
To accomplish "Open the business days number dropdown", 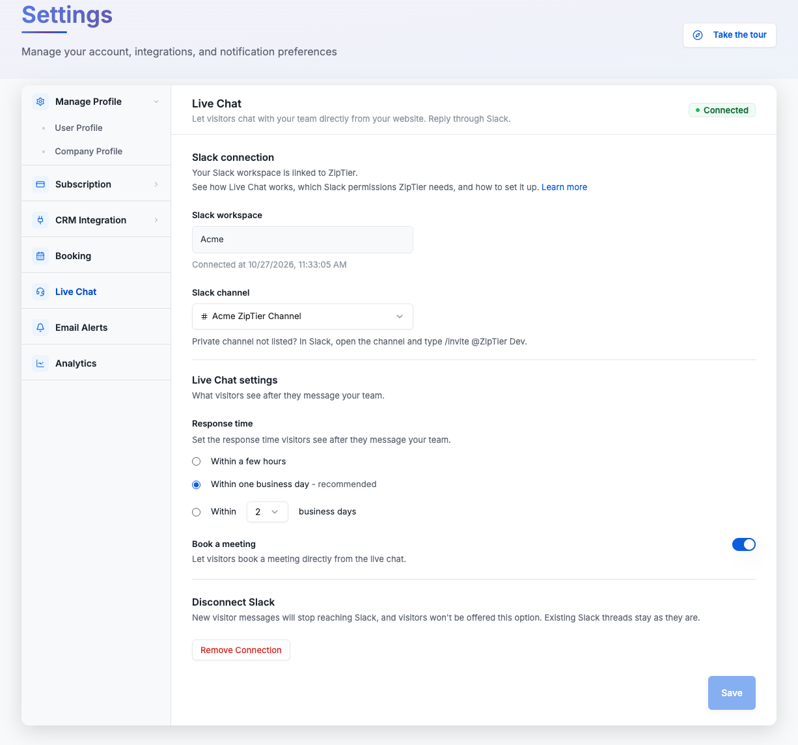I will pos(268,512).
